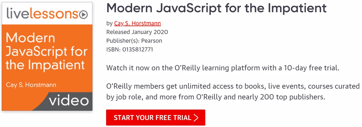The height and width of the screenshot is (127, 362).
Task: Click the O'Reilly members unlimited access paragraph
Action: tap(233, 92)
